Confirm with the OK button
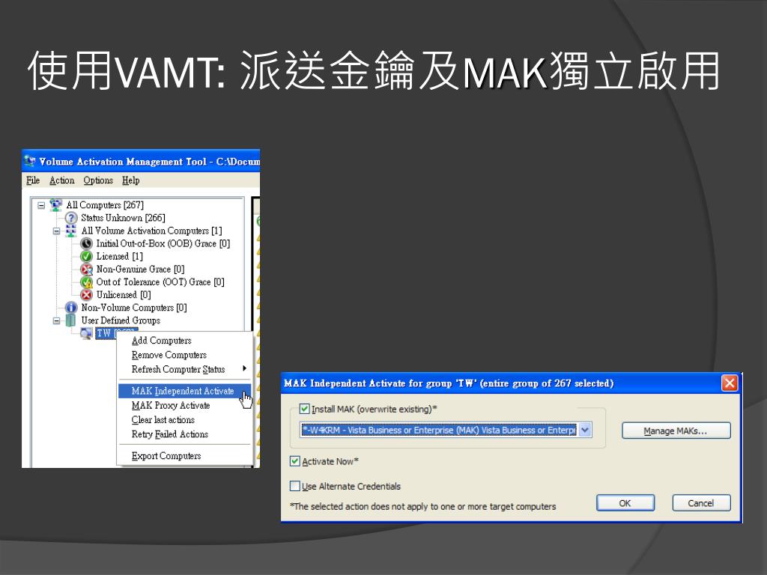Screen dimensions: 767x575 point(625,503)
